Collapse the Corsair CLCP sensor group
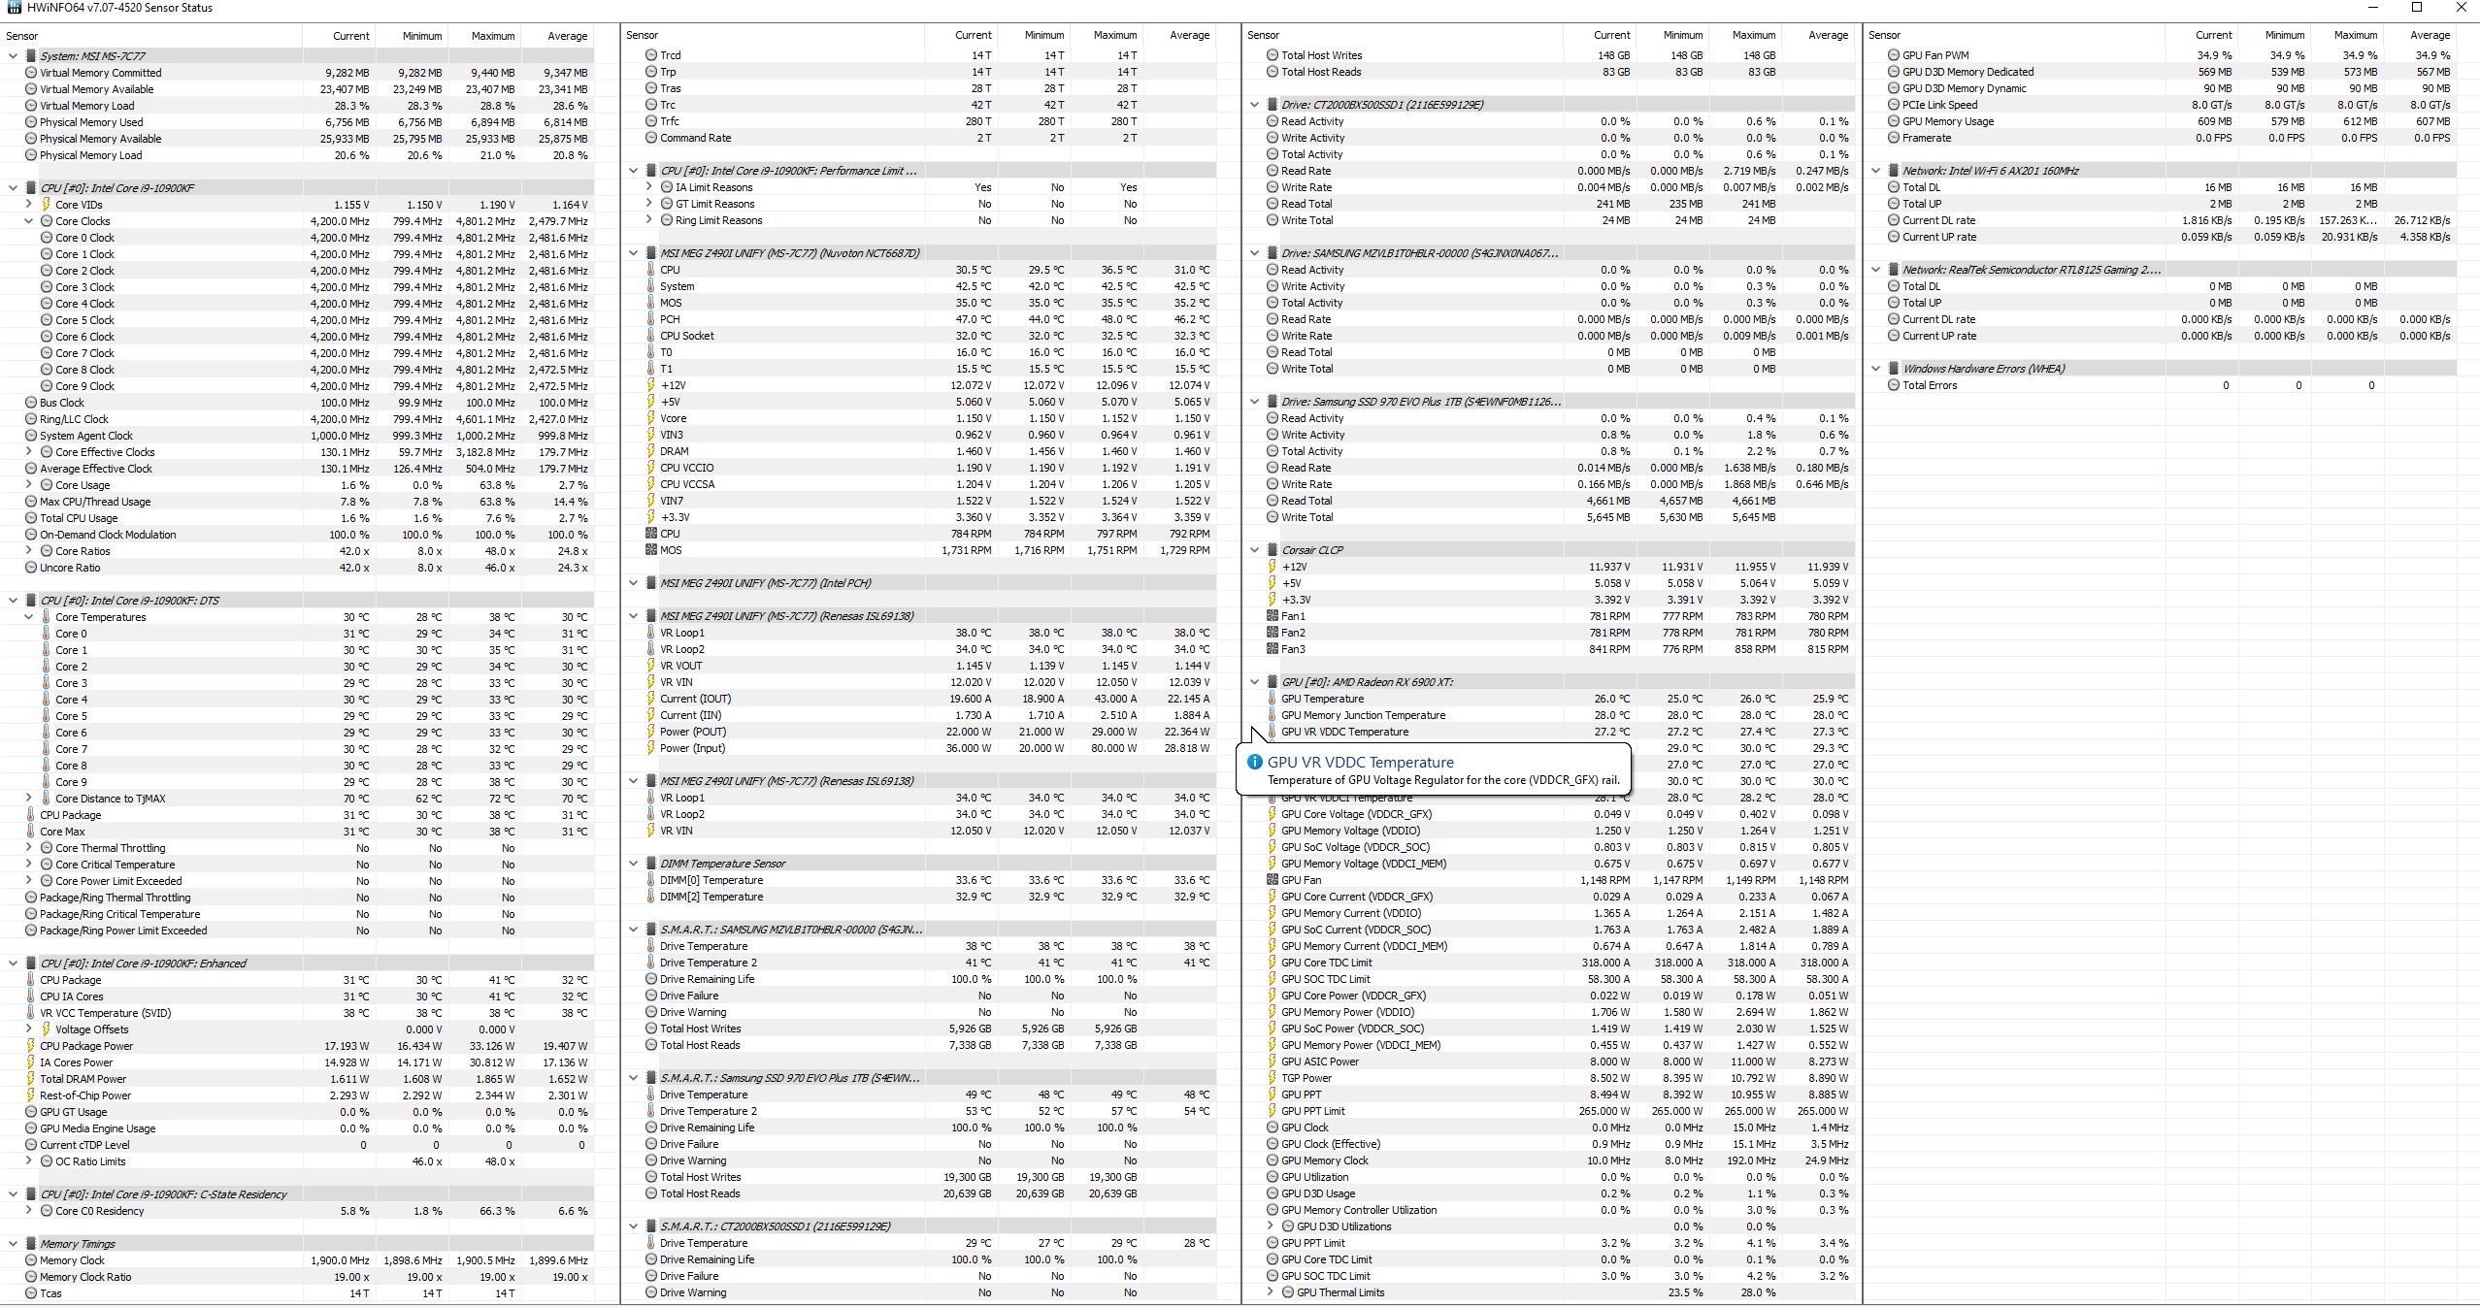This screenshot has width=2480, height=1307. (1254, 550)
